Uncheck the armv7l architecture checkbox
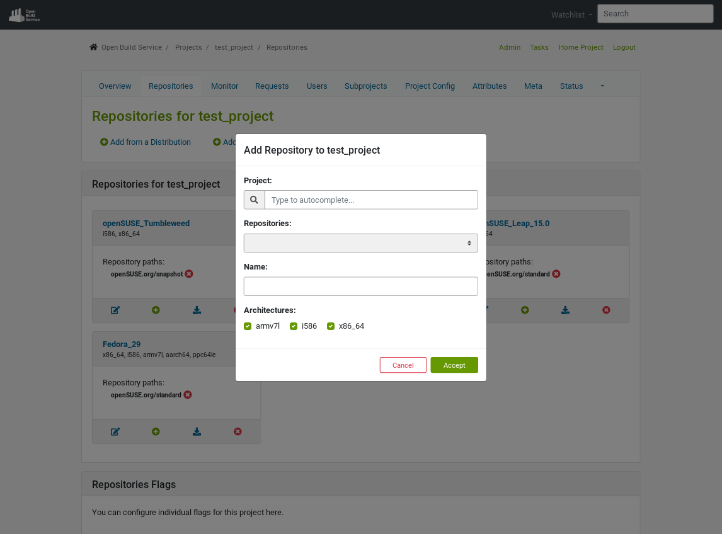This screenshot has height=534, width=722. [x=248, y=326]
